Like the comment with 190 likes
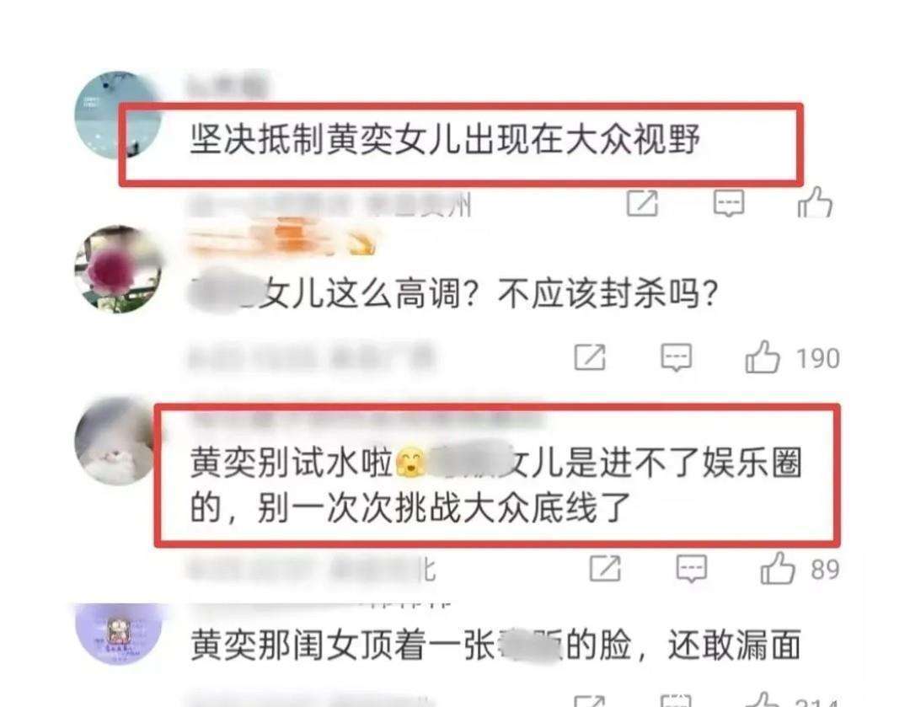The height and width of the screenshot is (707, 910). 762,356
